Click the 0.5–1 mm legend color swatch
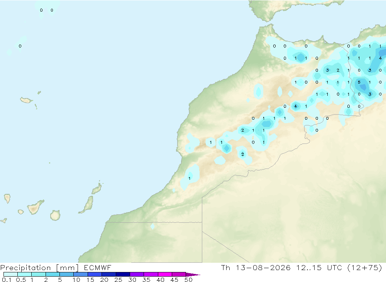The image size is (386, 282). (24, 274)
